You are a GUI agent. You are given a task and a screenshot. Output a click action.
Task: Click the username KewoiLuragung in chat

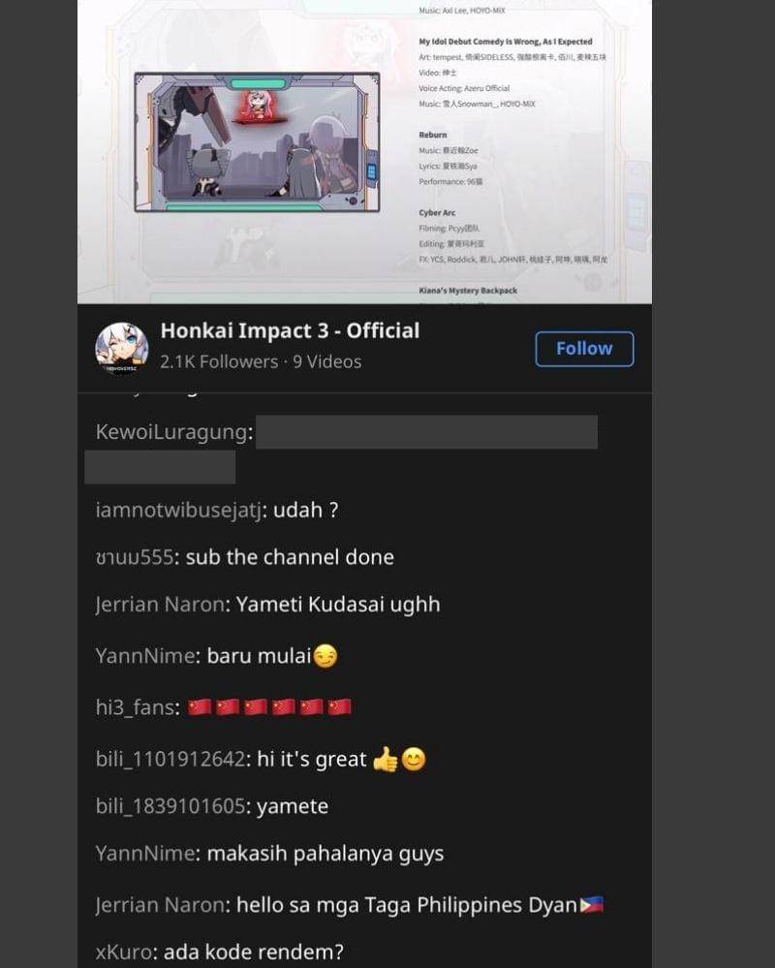(172, 431)
